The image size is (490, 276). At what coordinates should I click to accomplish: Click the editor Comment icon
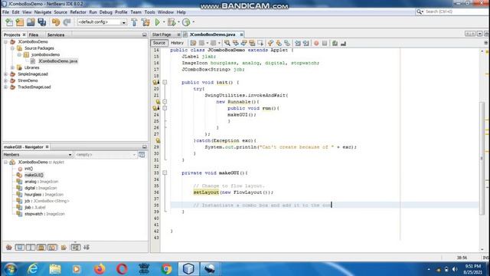coord(335,43)
